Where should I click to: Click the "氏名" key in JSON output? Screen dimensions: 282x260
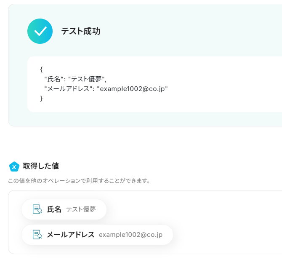(53, 78)
